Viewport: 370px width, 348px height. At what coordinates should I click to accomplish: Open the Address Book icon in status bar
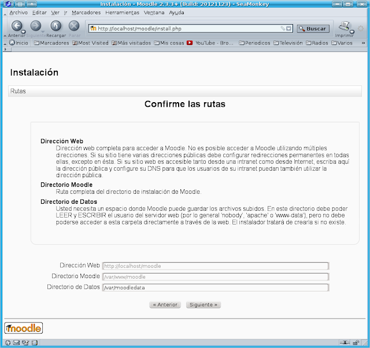coord(35,343)
